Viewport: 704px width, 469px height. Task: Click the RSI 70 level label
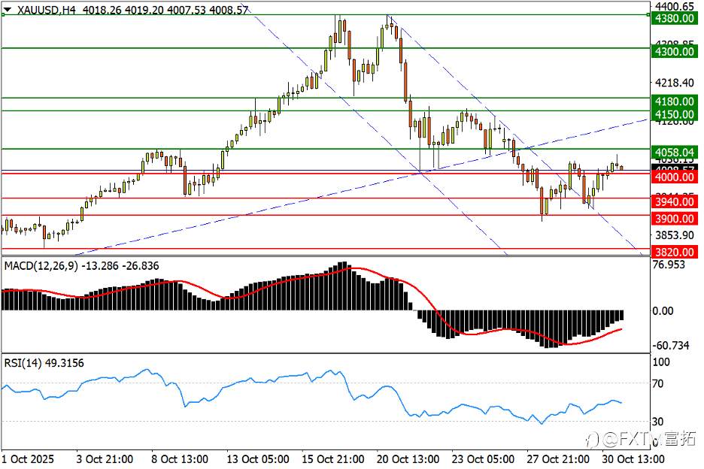(x=658, y=383)
